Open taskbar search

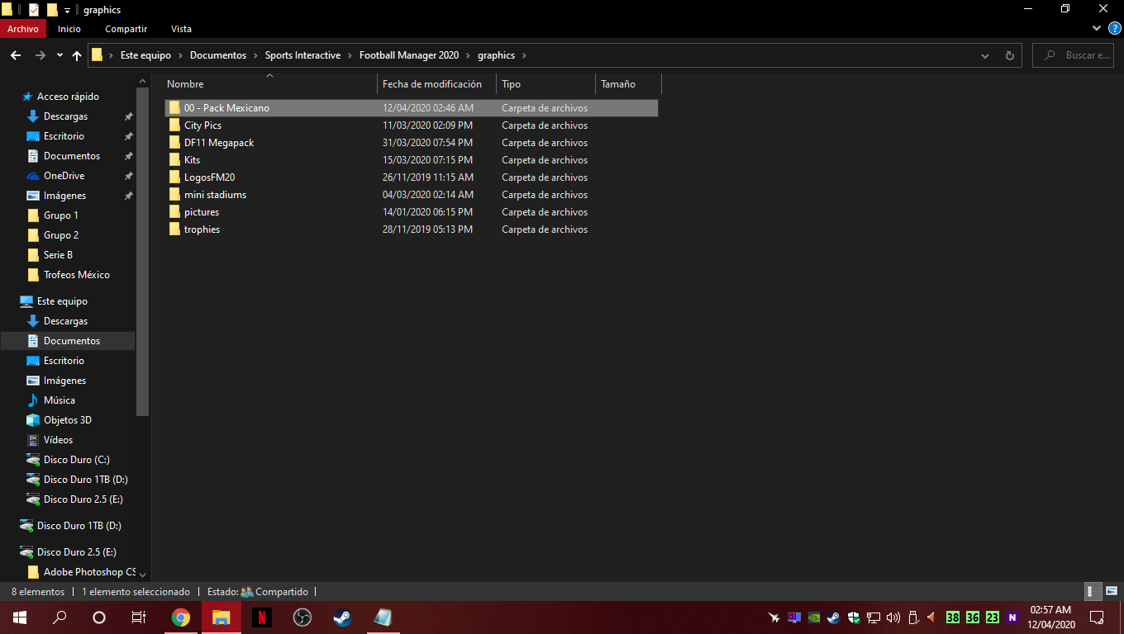(x=60, y=617)
